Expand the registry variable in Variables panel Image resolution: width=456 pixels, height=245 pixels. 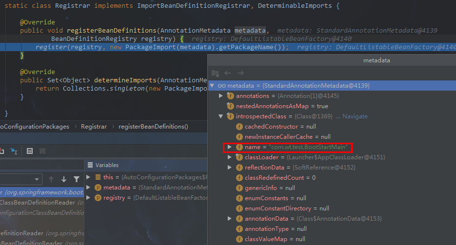(x=88, y=198)
